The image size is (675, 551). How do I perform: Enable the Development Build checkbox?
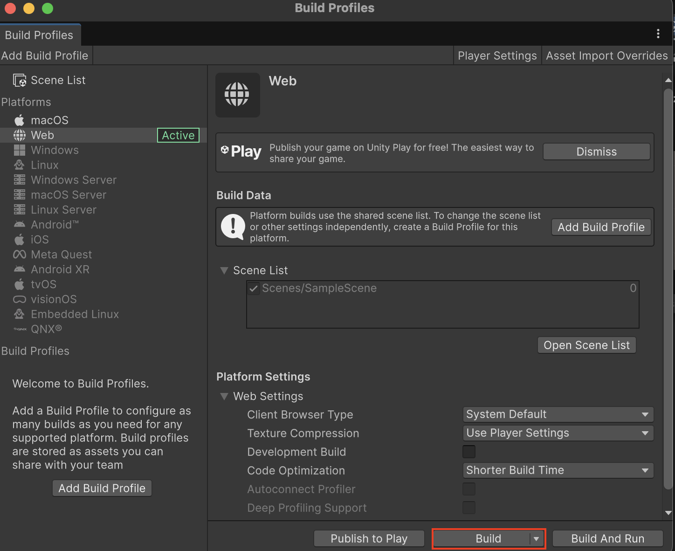click(468, 452)
